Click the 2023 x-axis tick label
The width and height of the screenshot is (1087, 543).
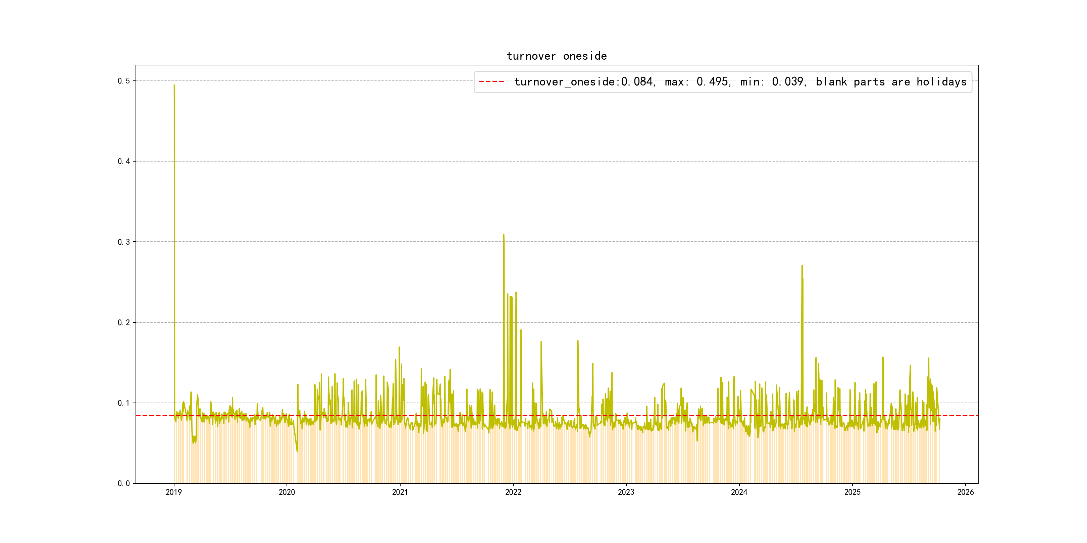pyautogui.click(x=626, y=492)
